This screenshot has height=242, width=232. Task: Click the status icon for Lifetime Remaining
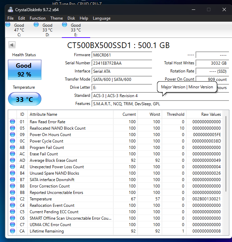pyautogui.click(x=12, y=231)
